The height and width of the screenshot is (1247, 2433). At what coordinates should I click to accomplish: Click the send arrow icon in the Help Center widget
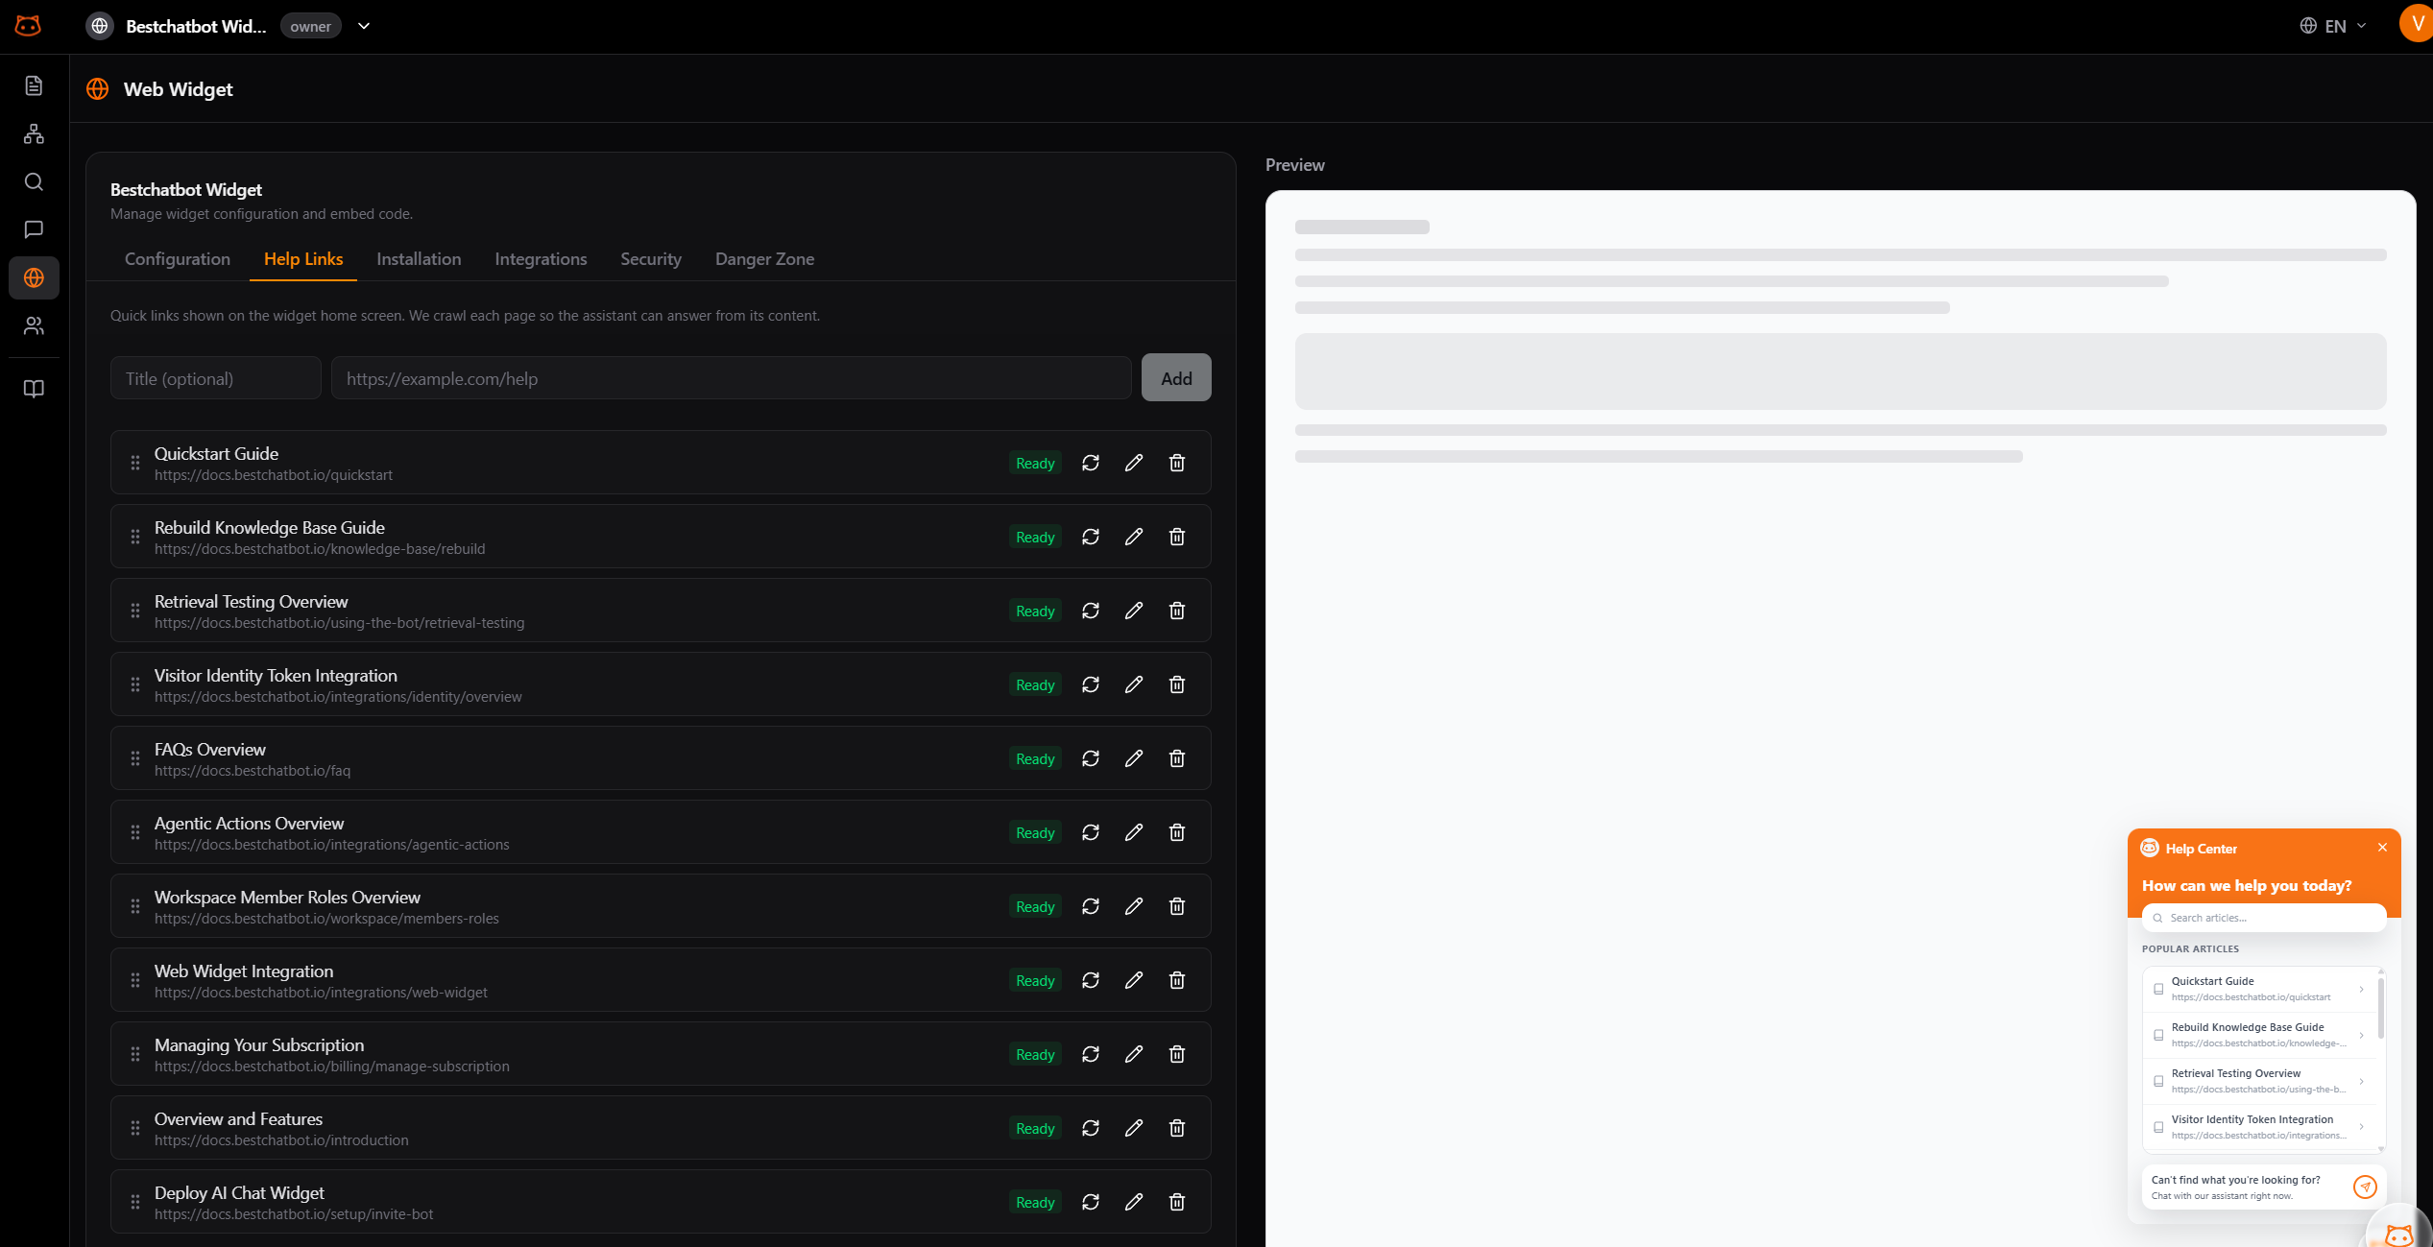[2365, 1187]
